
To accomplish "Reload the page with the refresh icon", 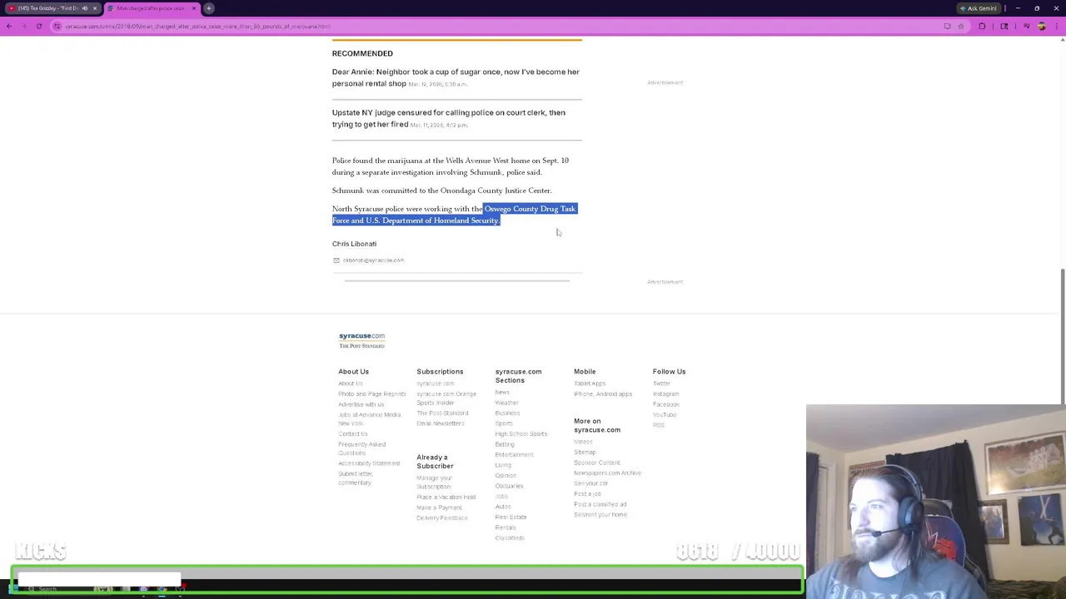I will tap(39, 26).
